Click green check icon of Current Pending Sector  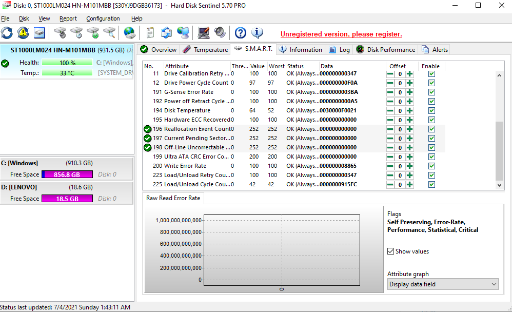click(x=148, y=138)
